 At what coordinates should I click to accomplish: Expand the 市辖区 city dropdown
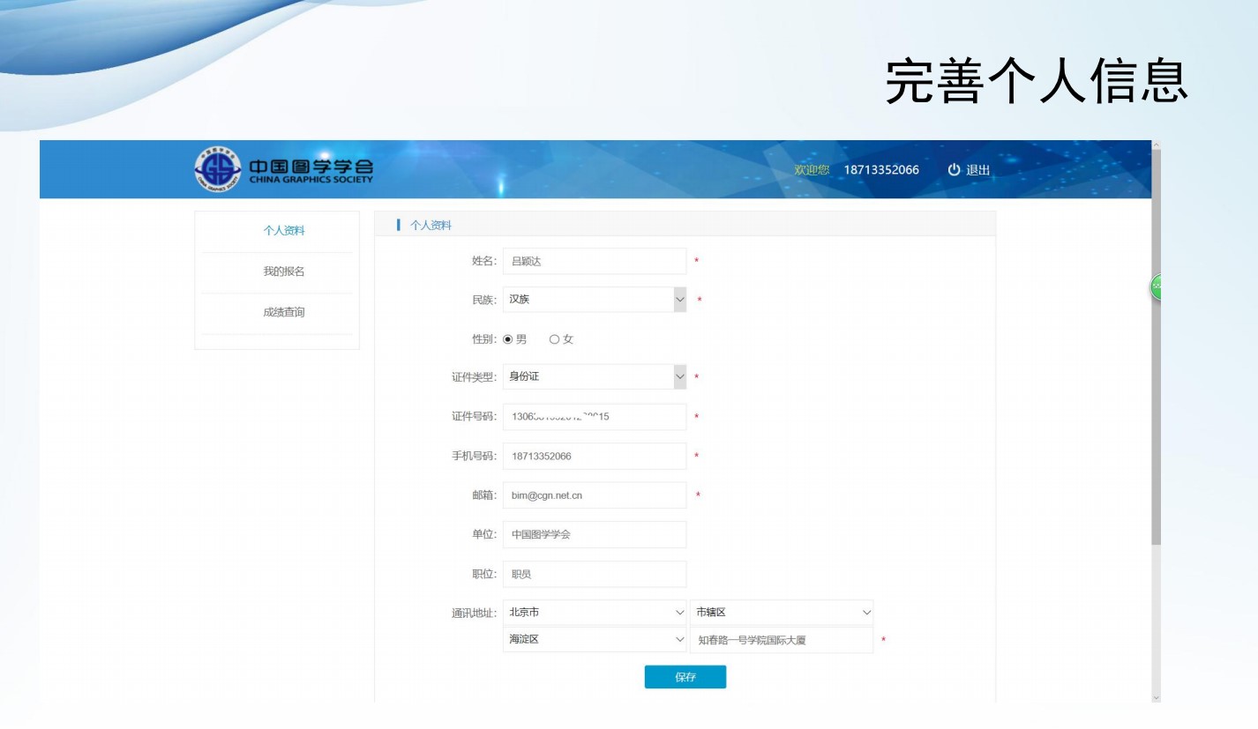pyautogui.click(x=781, y=613)
